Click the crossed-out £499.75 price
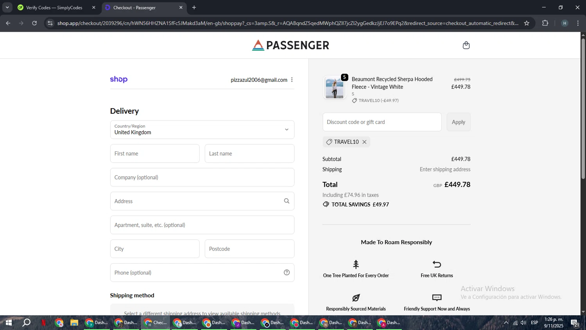 coord(462,79)
